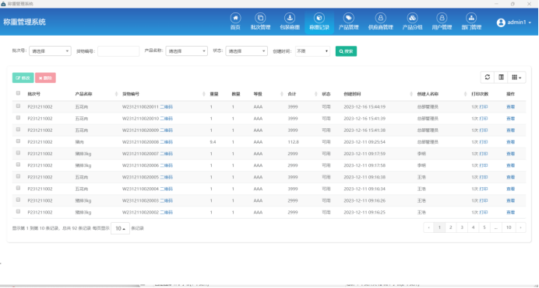The width and height of the screenshot is (539, 288).
Task: Click the 修改 edit button
Action: click(23, 78)
